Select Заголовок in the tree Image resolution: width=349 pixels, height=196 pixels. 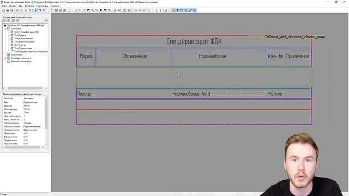coord(16,29)
